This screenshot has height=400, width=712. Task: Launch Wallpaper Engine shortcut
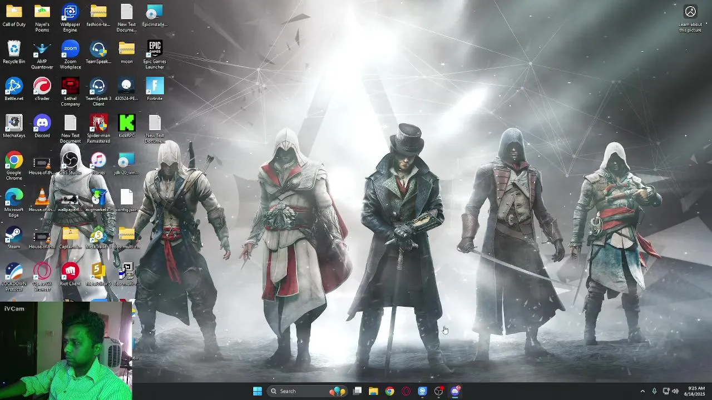70,18
